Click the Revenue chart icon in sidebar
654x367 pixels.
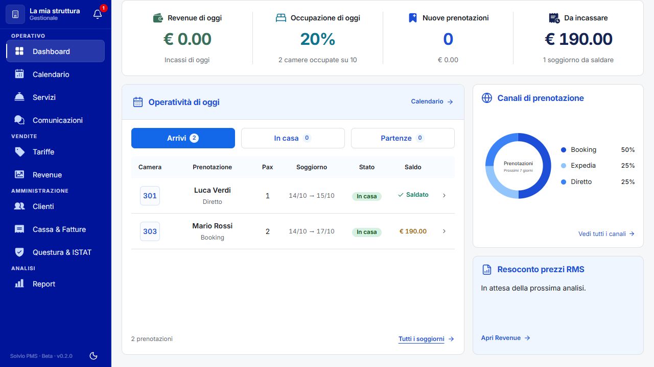click(19, 174)
